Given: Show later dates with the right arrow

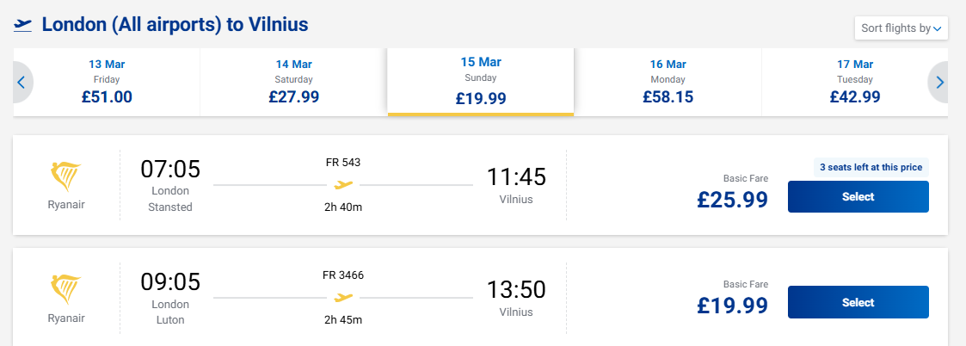Looking at the screenshot, I should [939, 83].
